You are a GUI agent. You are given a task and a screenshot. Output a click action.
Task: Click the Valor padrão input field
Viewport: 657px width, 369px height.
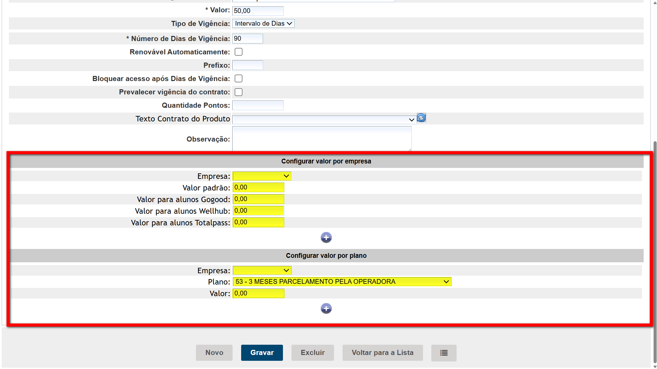click(x=258, y=187)
